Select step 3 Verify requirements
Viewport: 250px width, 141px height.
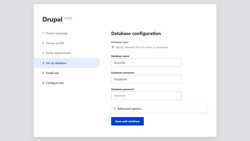point(57,53)
